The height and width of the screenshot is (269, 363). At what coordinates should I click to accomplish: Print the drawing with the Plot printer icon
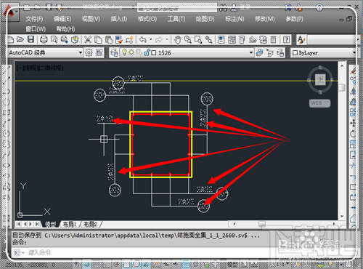(x=44, y=39)
